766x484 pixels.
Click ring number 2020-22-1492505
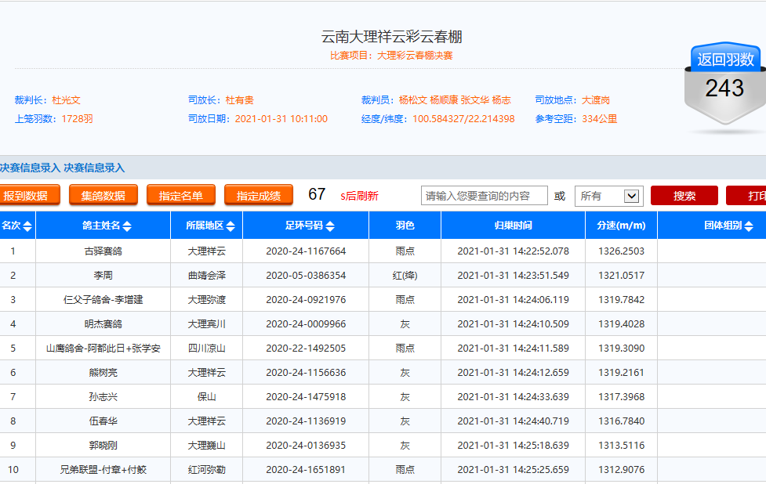tap(306, 349)
